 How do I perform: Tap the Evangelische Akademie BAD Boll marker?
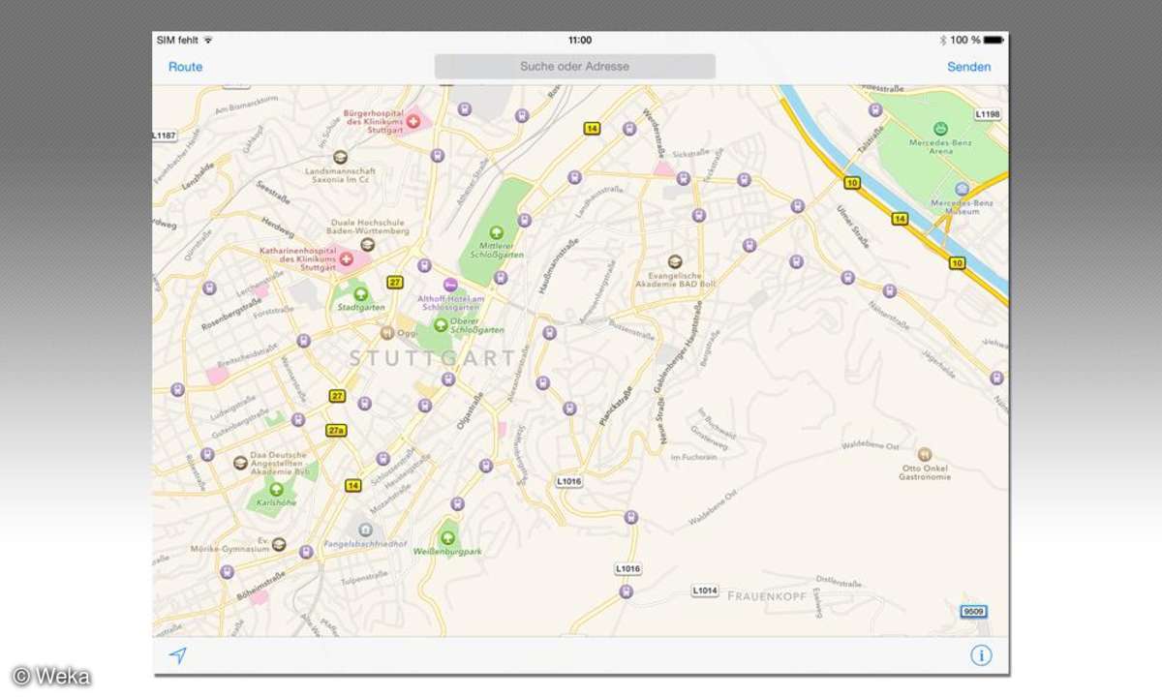pos(675,259)
